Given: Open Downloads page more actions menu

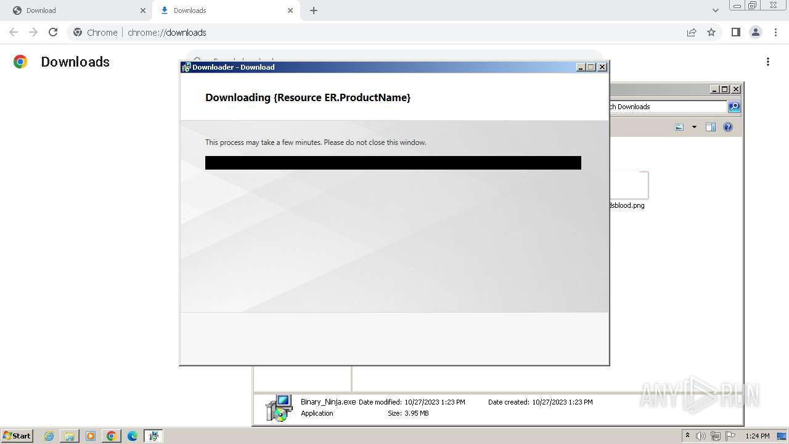Looking at the screenshot, I should [x=768, y=62].
